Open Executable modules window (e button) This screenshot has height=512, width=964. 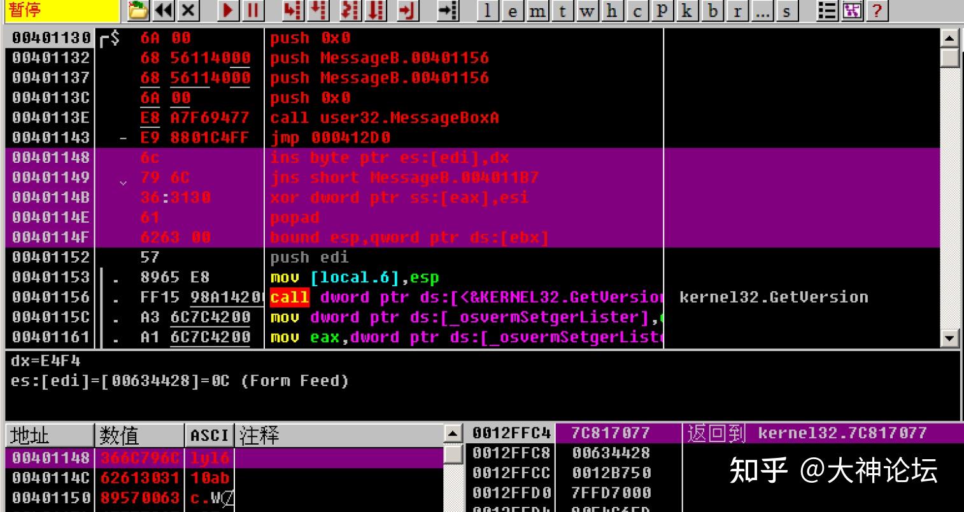point(513,11)
